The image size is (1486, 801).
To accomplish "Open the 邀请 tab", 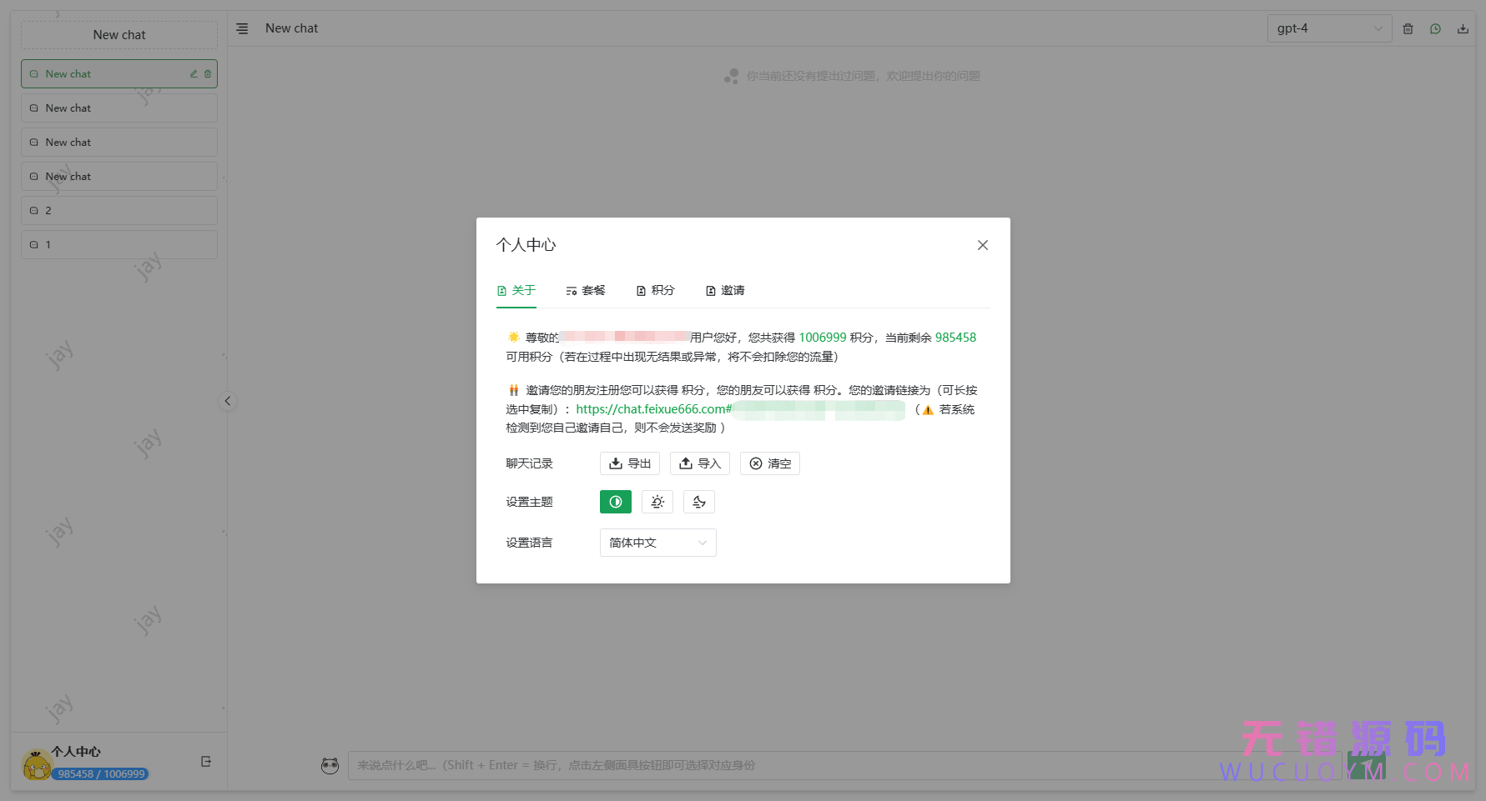I will pyautogui.click(x=725, y=290).
